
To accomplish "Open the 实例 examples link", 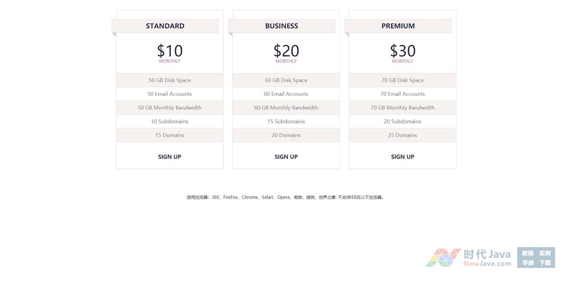I will pyautogui.click(x=545, y=253).
